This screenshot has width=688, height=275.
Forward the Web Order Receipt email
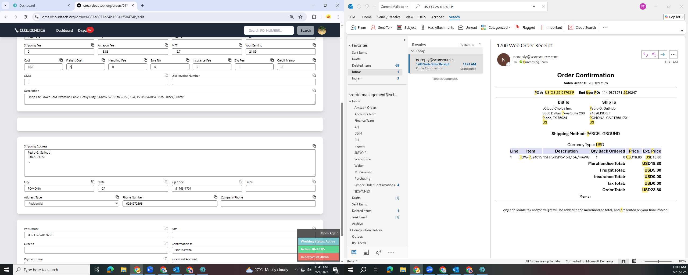(663, 55)
